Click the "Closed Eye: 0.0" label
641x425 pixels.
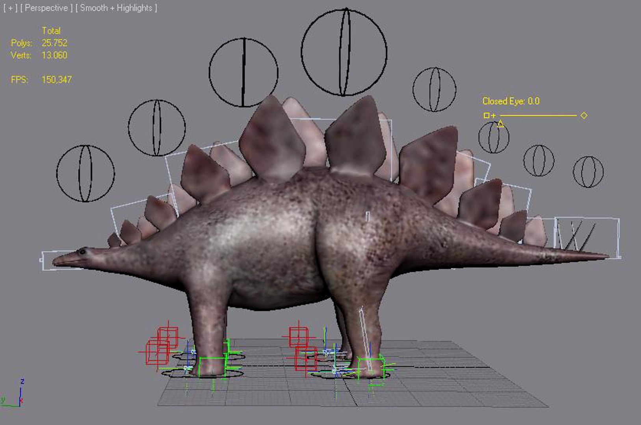point(511,101)
